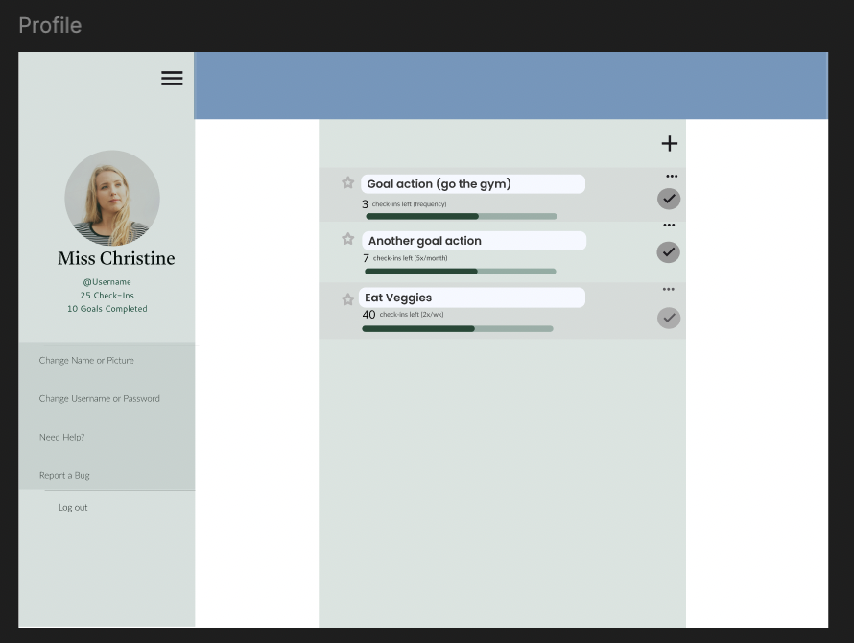Star the 'Goal action (go the gym)' goal
This screenshot has height=643, width=854.
point(348,182)
